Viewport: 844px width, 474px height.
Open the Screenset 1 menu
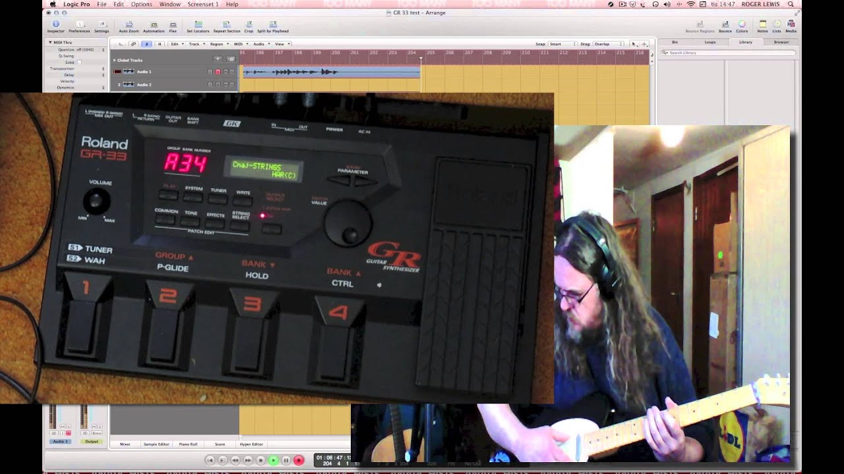coord(203,4)
